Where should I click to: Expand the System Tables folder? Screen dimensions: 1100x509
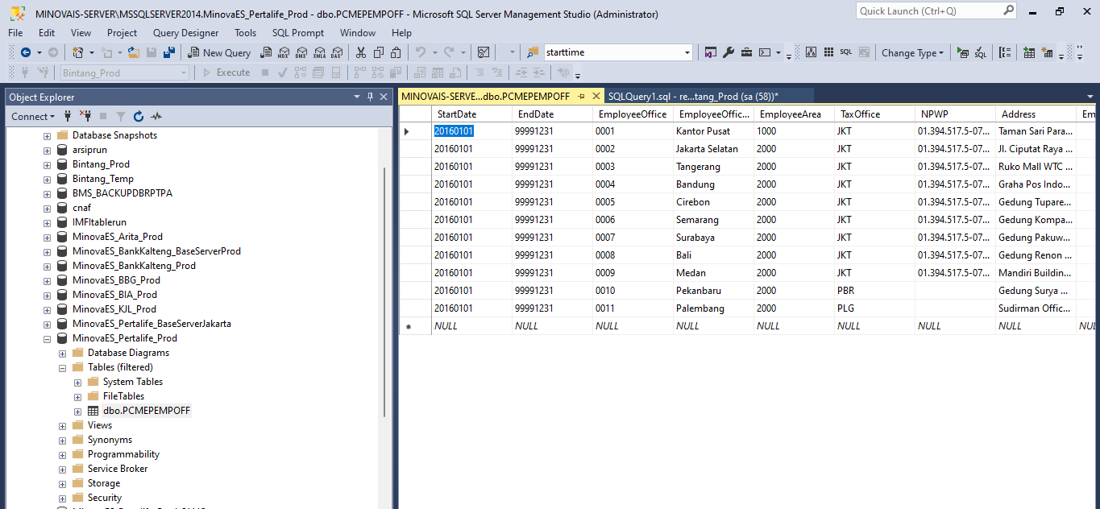click(x=77, y=382)
